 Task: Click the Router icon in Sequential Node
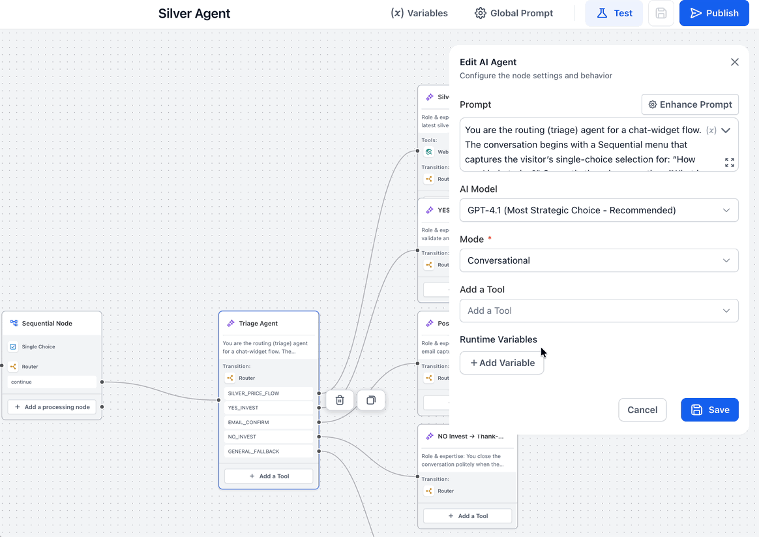[13, 367]
